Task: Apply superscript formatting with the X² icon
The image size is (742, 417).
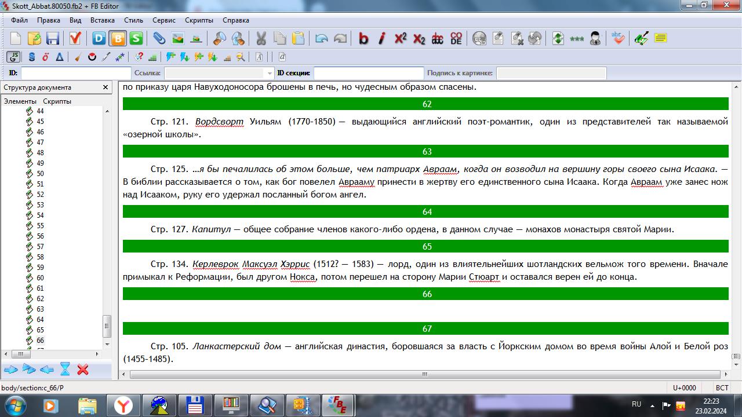Action: (x=401, y=39)
